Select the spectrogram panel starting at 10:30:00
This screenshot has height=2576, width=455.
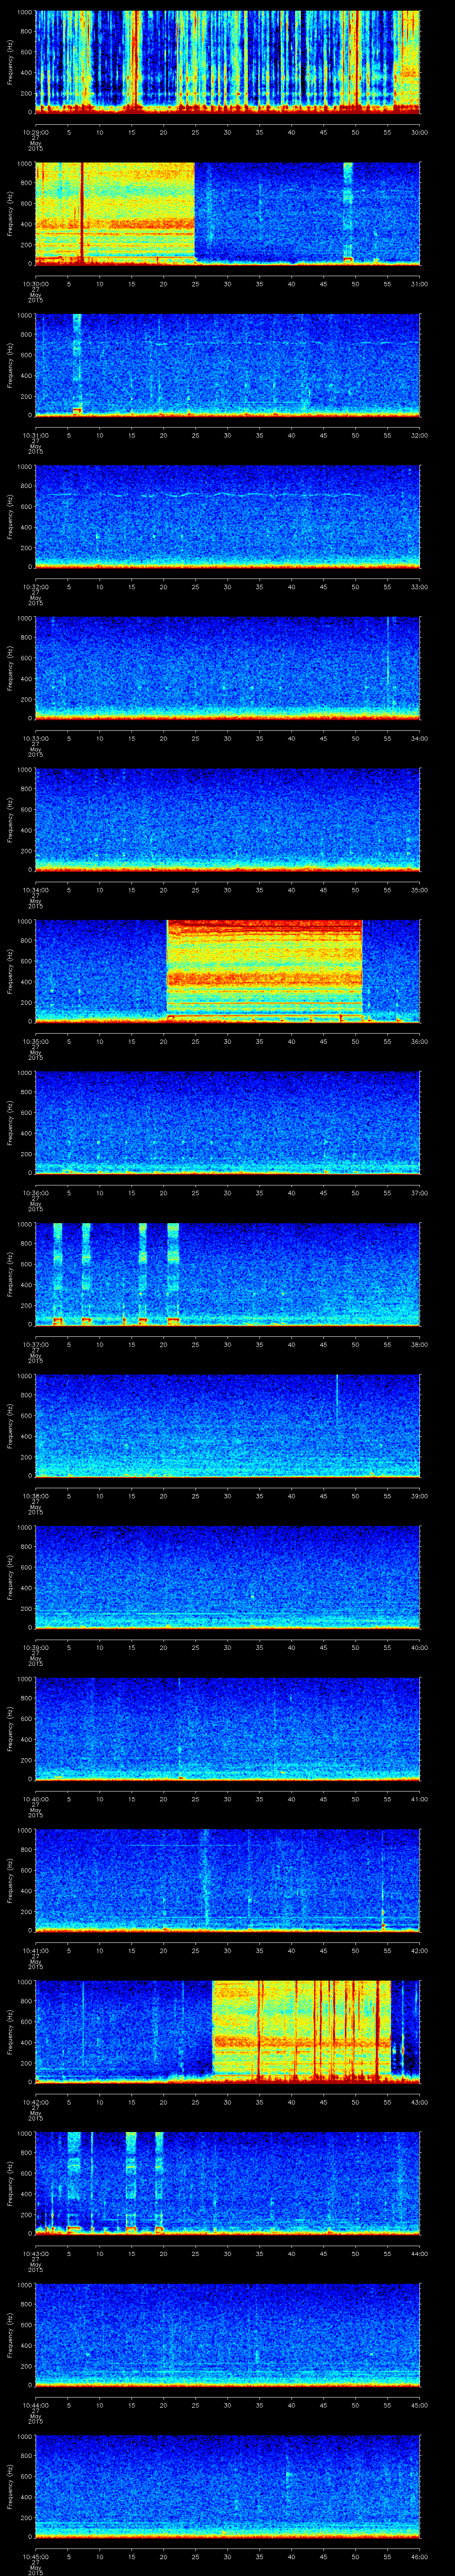[227, 213]
